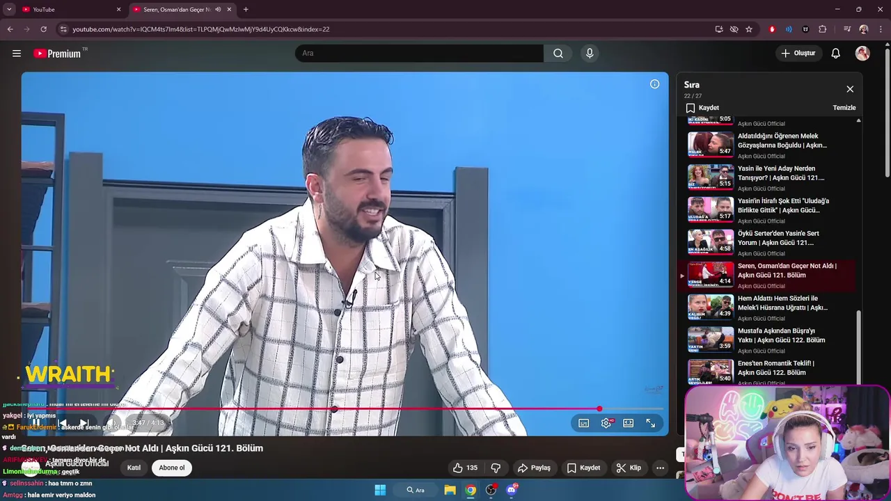The height and width of the screenshot is (501, 891).
Task: Open more actions three-dot menu
Action: pyautogui.click(x=660, y=468)
